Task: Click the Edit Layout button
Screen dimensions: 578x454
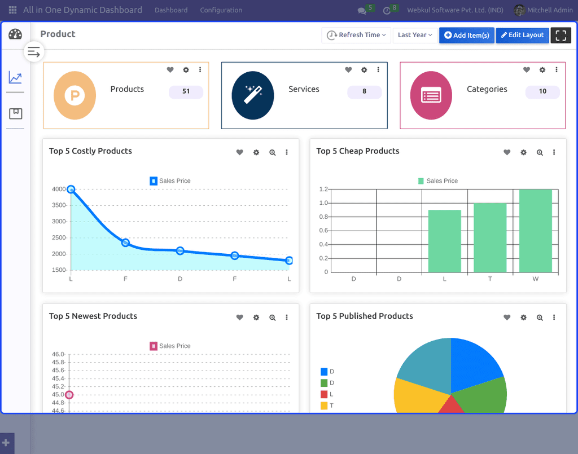Action: point(522,35)
